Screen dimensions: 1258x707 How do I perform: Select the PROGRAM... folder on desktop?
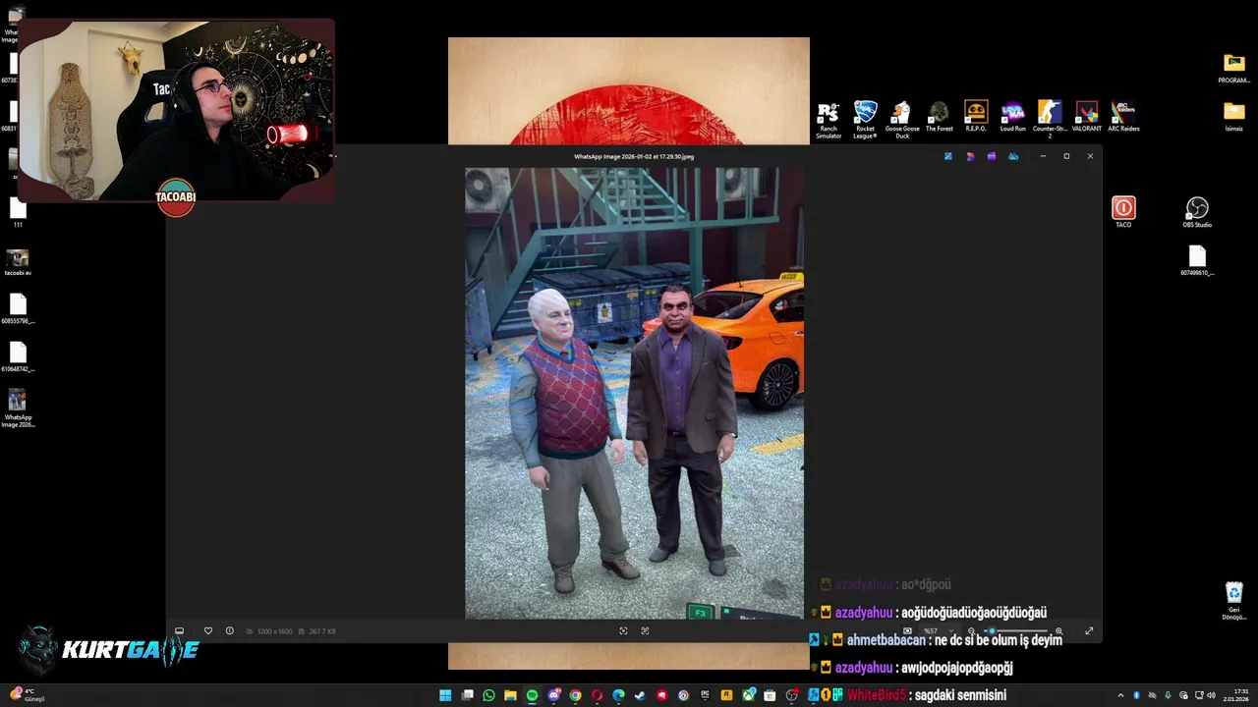[1234, 69]
